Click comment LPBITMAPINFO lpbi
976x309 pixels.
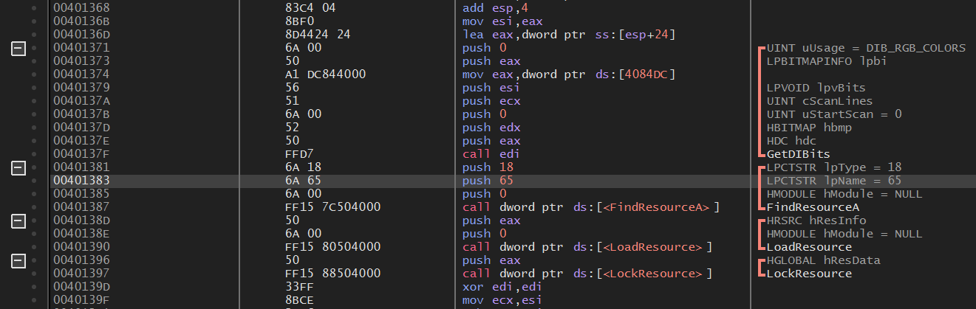tap(826, 61)
